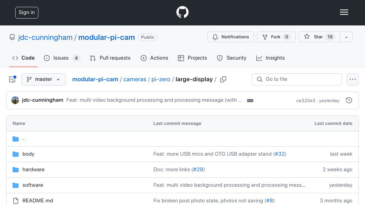365x205 pixels.
Task: Navigate to cameras breadcrumb folder
Action: click(x=135, y=79)
